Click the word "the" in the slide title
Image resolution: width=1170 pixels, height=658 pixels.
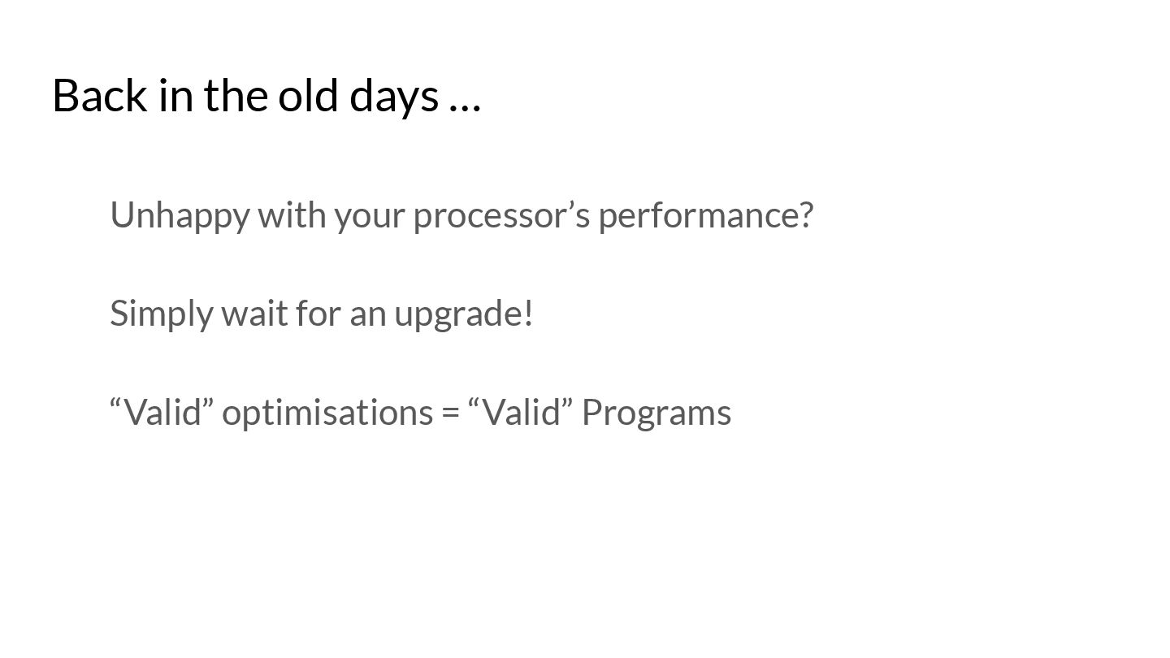click(x=236, y=96)
